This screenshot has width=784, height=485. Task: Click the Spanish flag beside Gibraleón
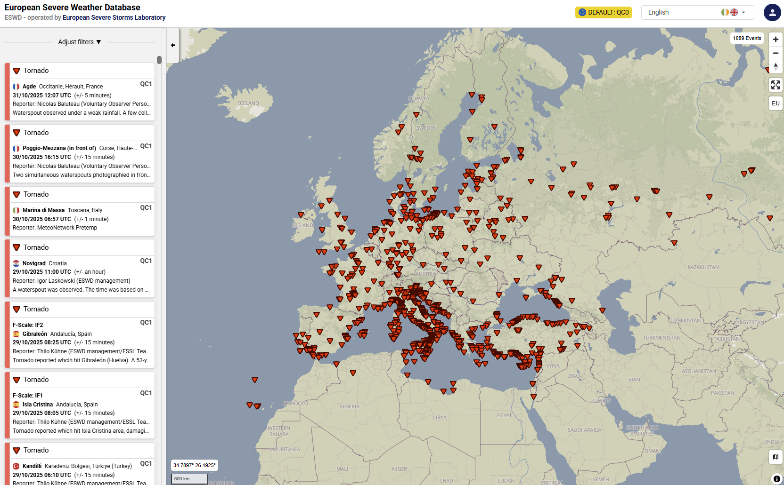16,334
